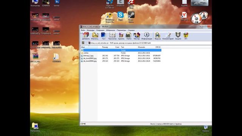Click the Добавить (Add) toolbar icon

pos(86,36)
